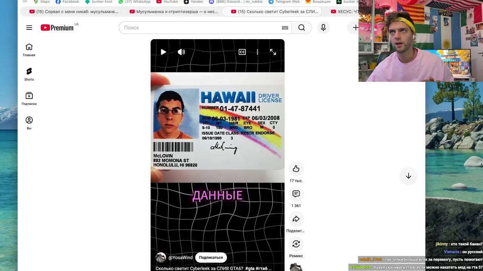Open the Discord mr_rubkio bookmark

pos(236,2)
